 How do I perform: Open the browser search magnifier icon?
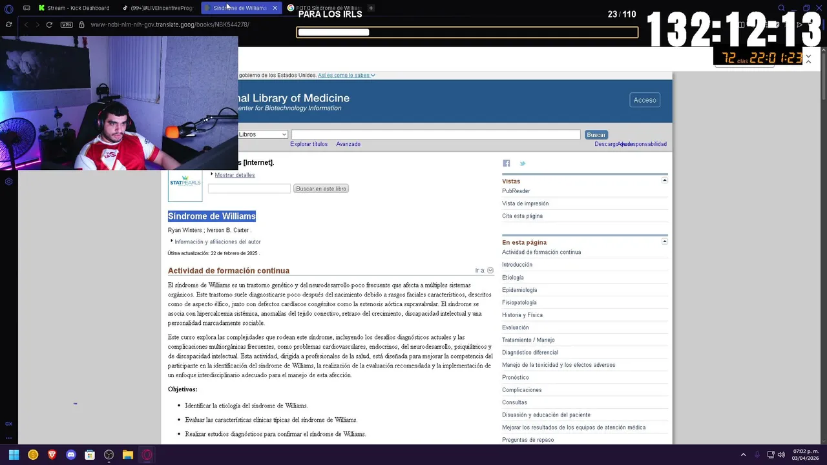coord(782,8)
